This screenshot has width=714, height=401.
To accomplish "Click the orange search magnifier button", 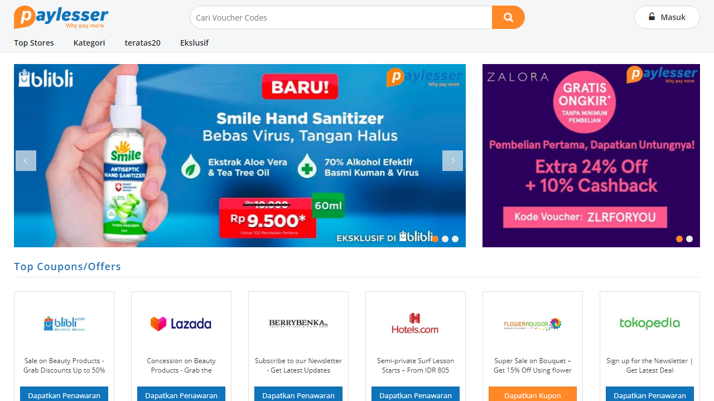I will pyautogui.click(x=508, y=17).
